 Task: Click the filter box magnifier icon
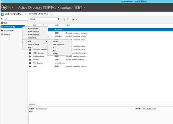58,19
